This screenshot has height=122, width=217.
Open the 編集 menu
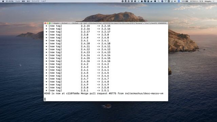point(23,1)
